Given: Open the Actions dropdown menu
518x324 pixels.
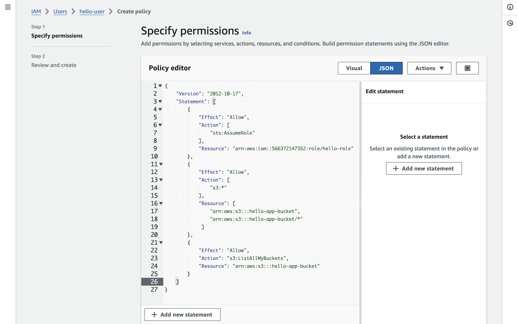Looking at the screenshot, I should coord(429,68).
